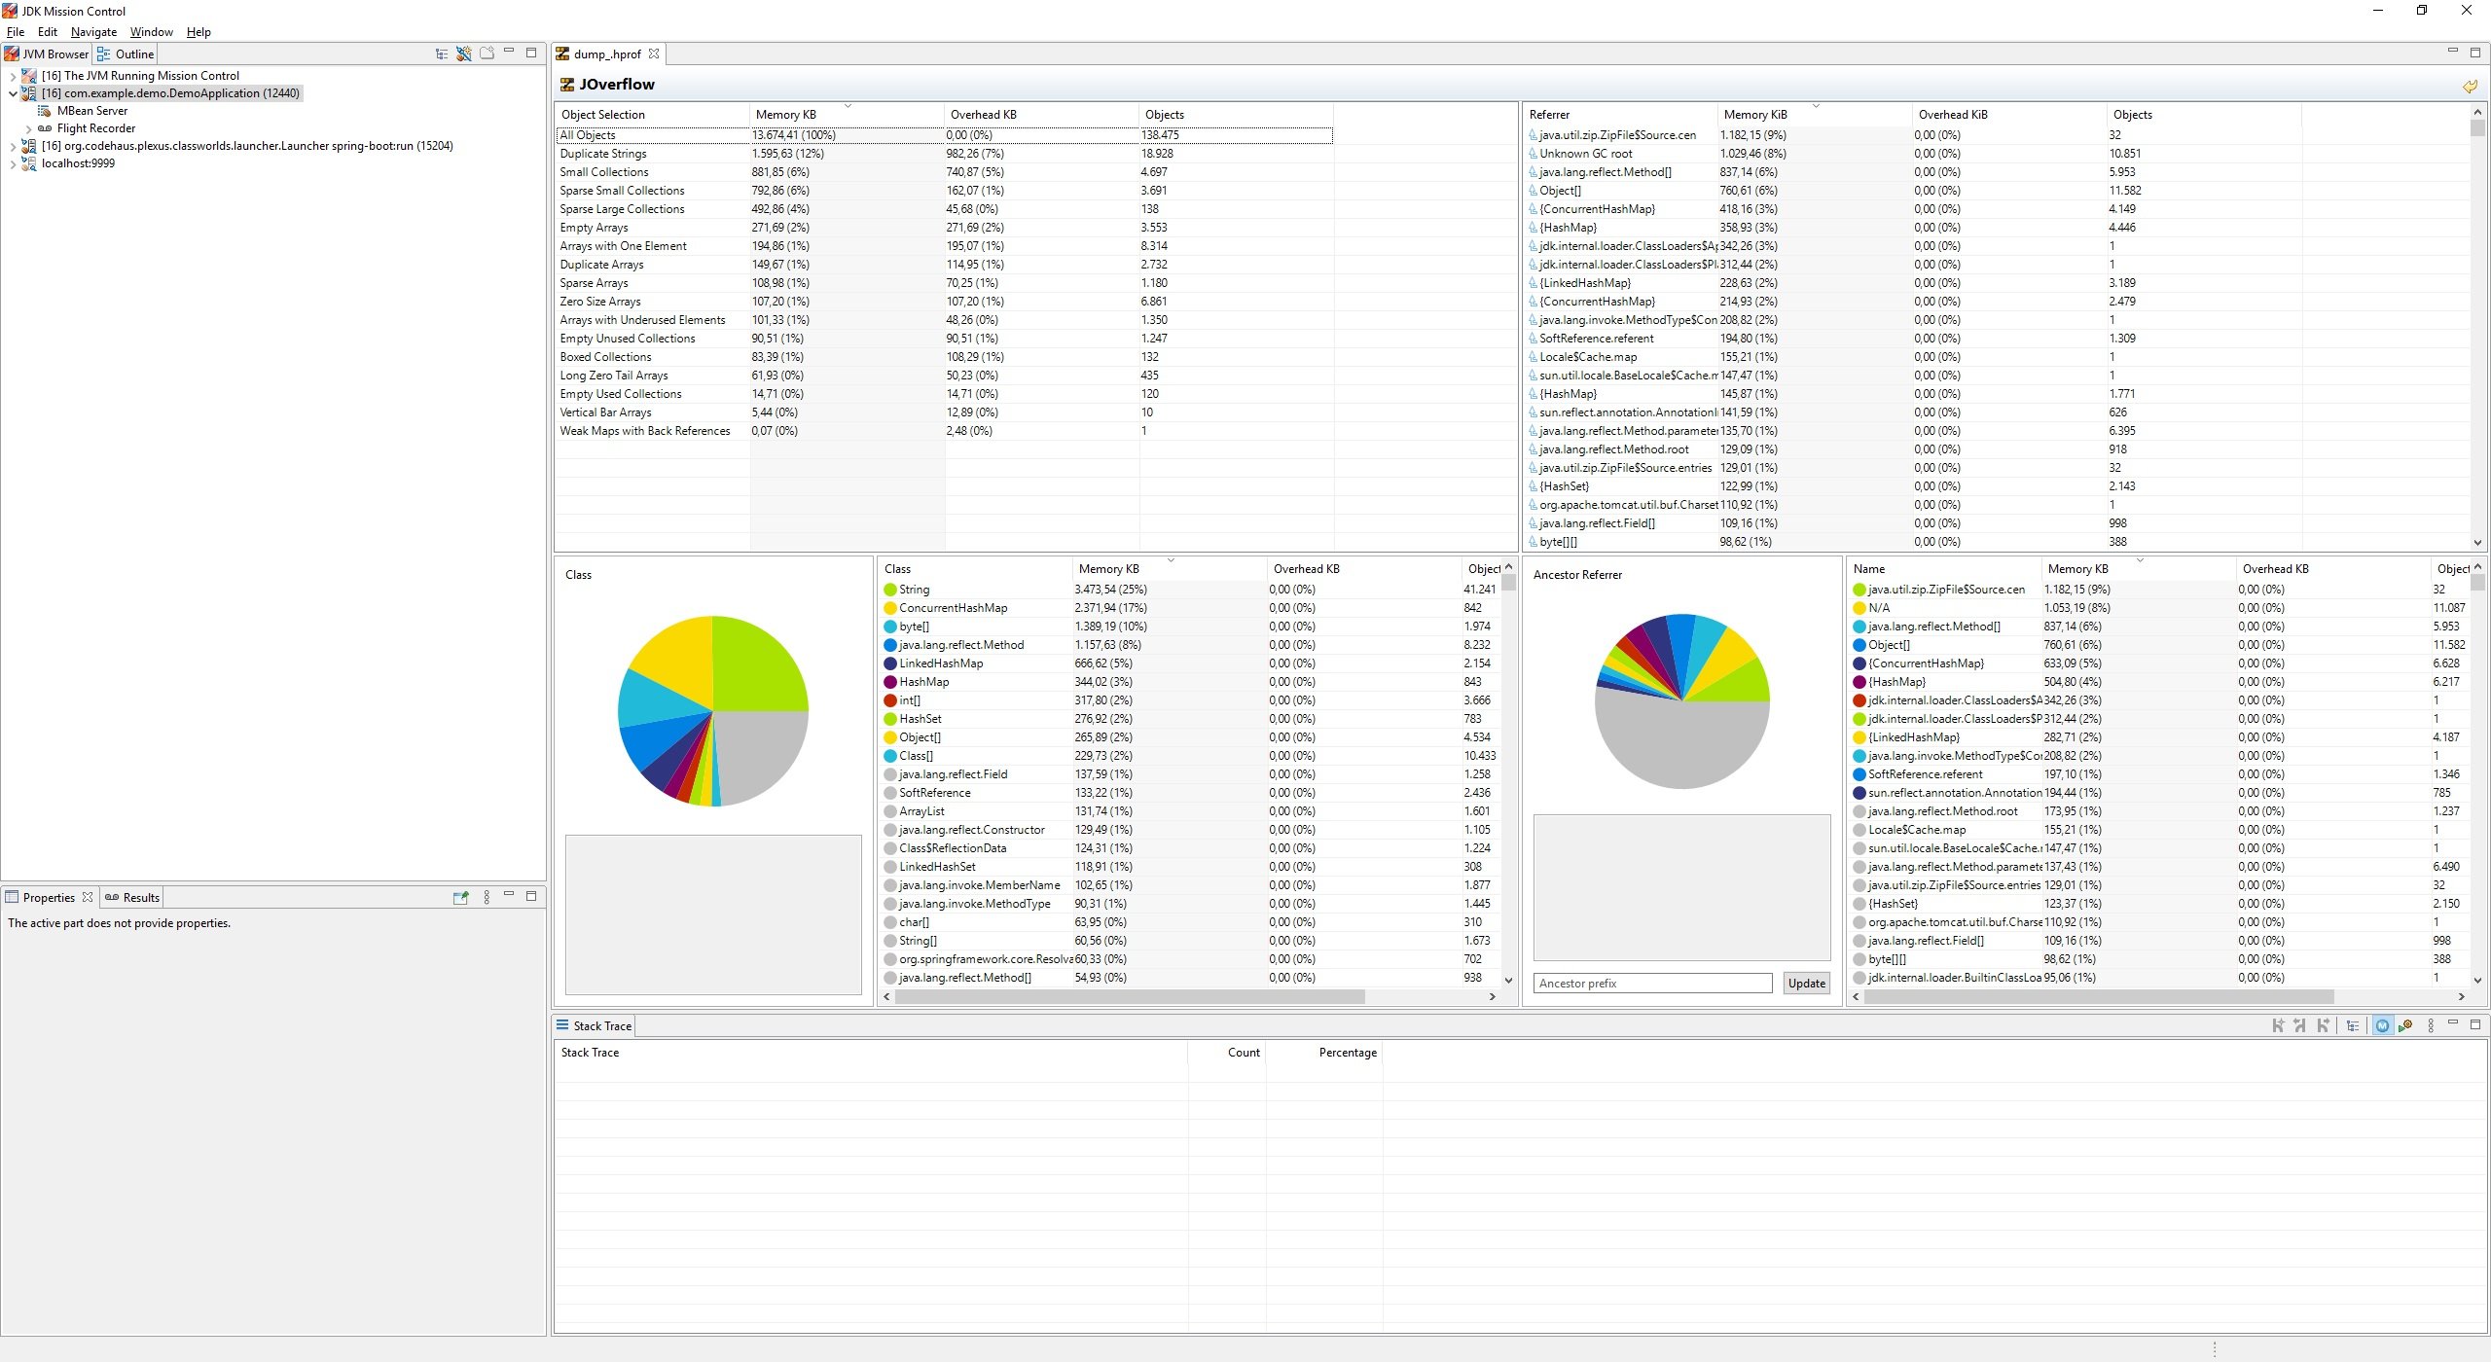
Task: Expand the localhost:9999 node
Action: click(14, 163)
